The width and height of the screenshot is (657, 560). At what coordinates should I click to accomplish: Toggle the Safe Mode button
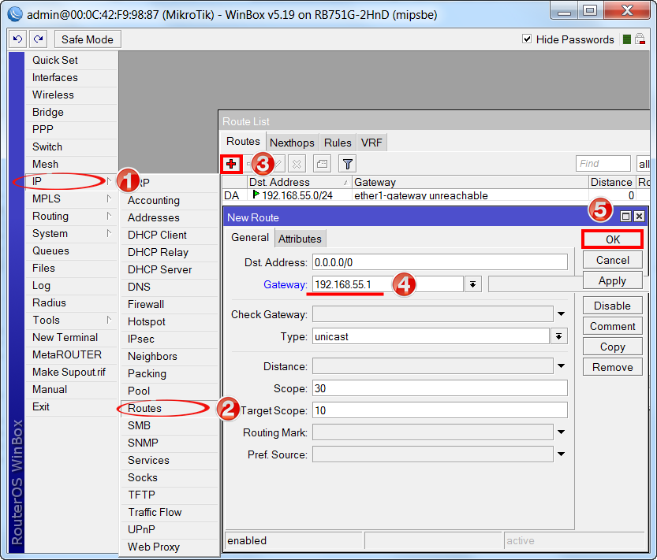tap(87, 39)
